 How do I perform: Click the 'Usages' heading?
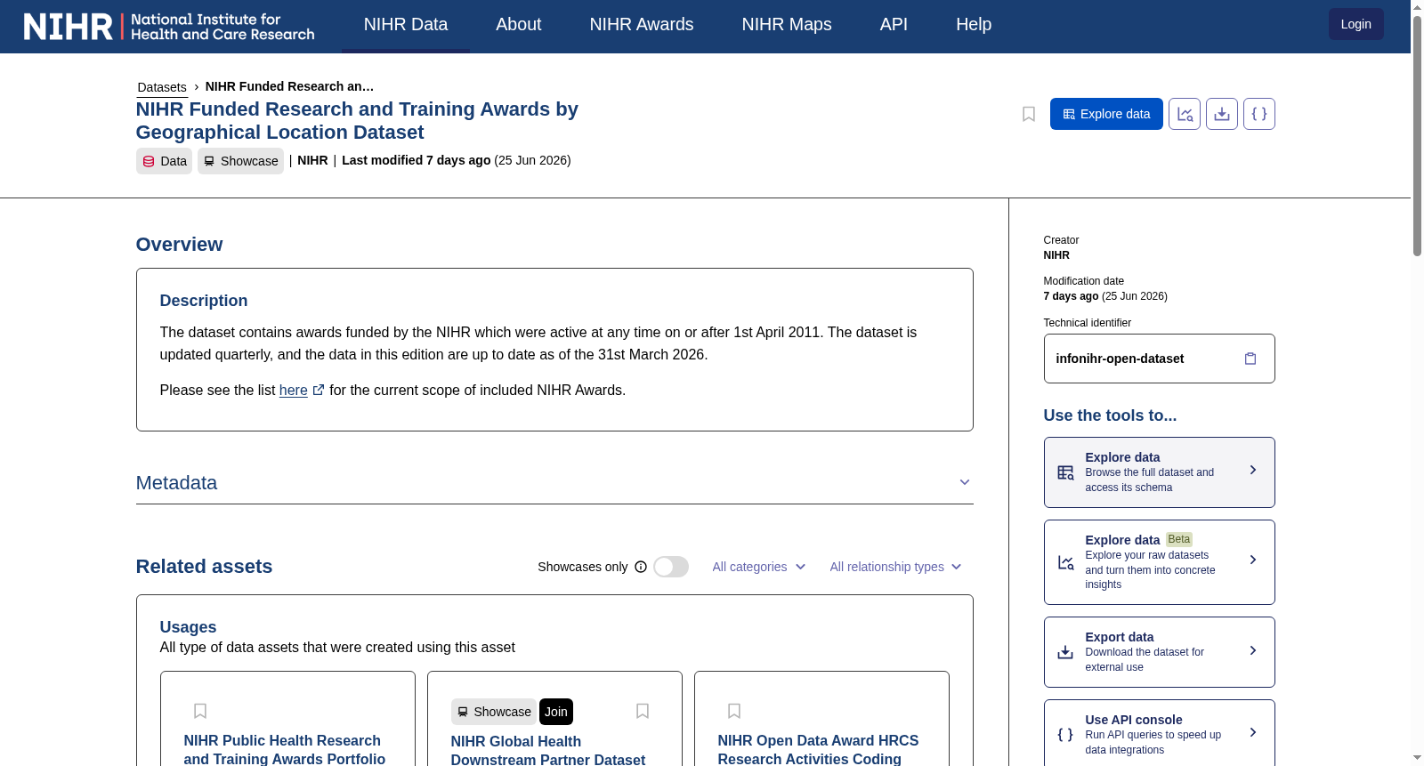coord(188,627)
